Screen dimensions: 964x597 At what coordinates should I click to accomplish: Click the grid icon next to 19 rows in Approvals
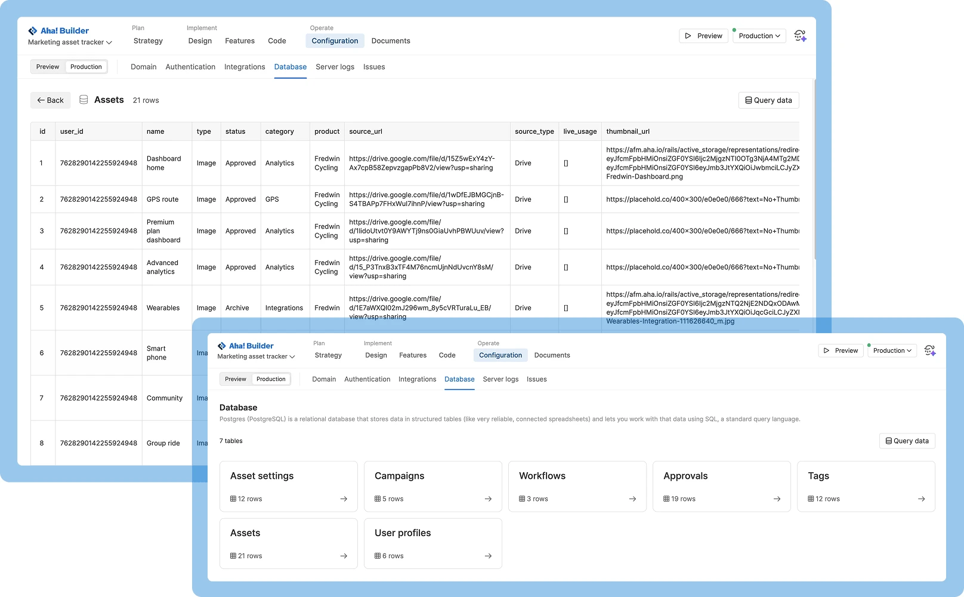pyautogui.click(x=665, y=498)
